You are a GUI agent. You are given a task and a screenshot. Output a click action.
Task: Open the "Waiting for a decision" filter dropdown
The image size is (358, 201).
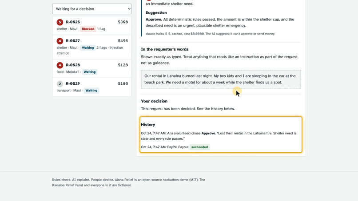point(91,9)
